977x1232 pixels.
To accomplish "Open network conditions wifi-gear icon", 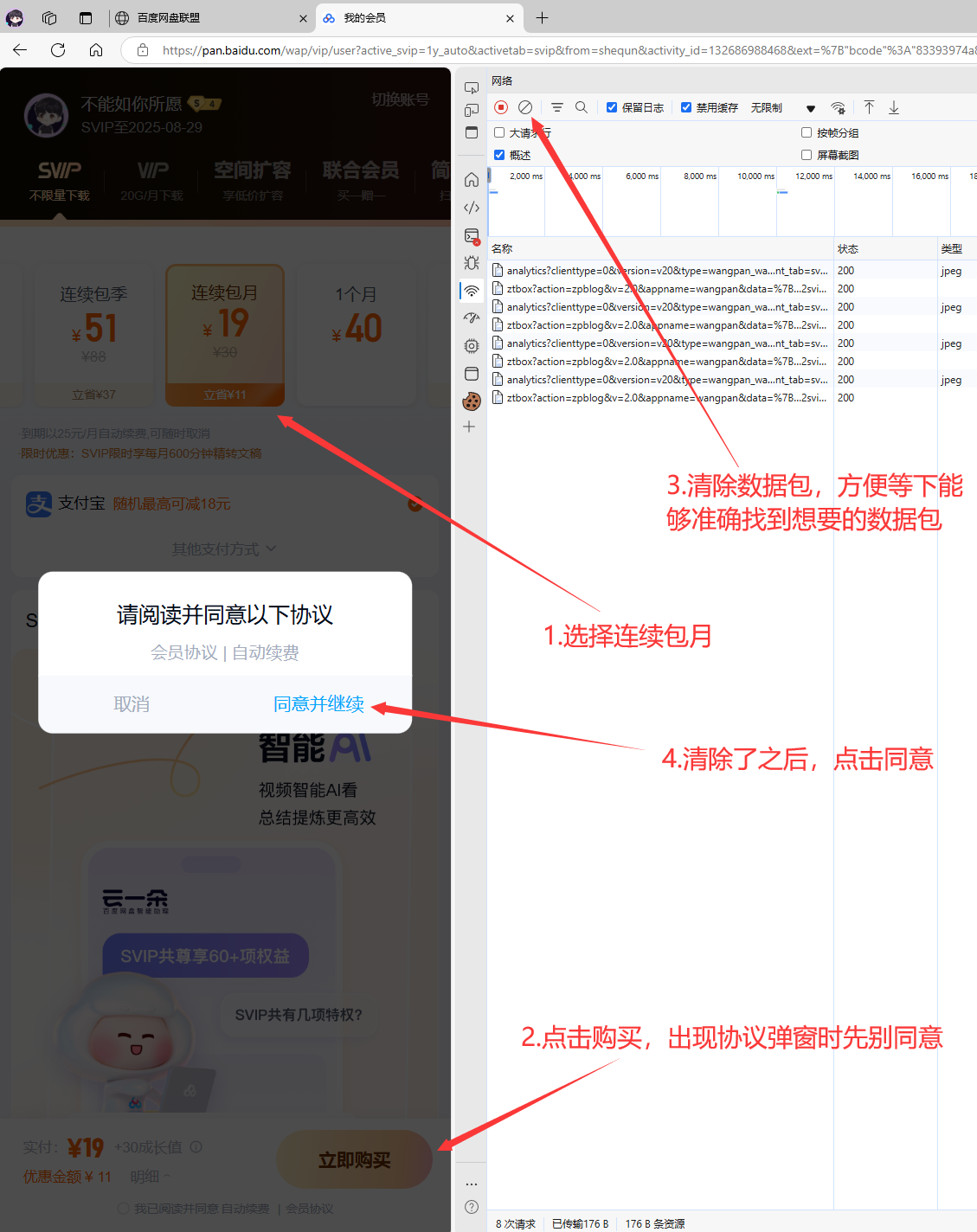I will click(838, 107).
